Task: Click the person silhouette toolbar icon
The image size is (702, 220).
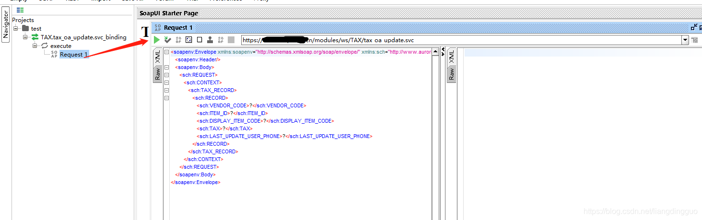Action: click(210, 40)
